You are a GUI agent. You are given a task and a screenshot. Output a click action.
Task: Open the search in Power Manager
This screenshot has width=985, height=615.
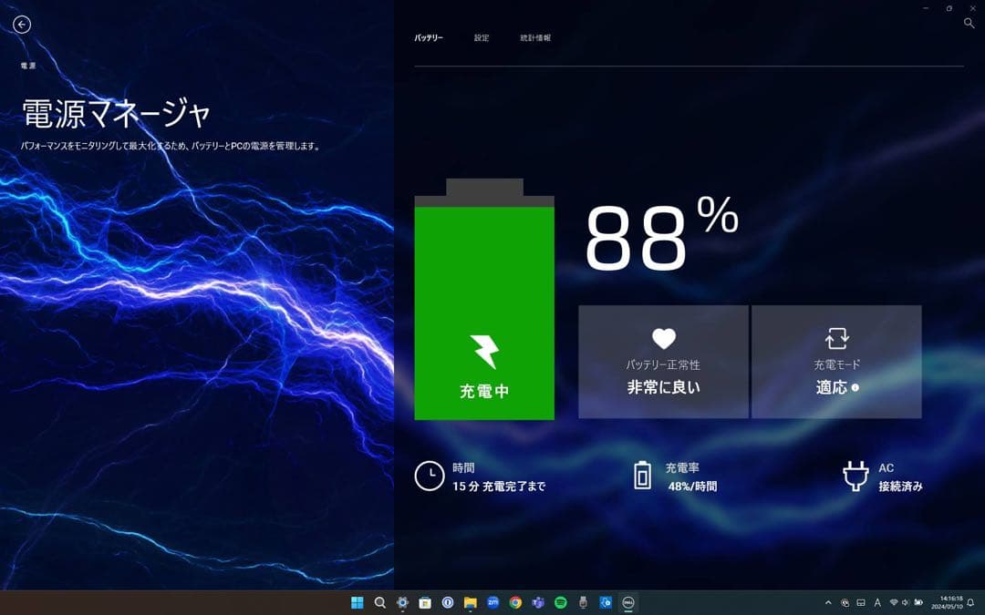969,22
